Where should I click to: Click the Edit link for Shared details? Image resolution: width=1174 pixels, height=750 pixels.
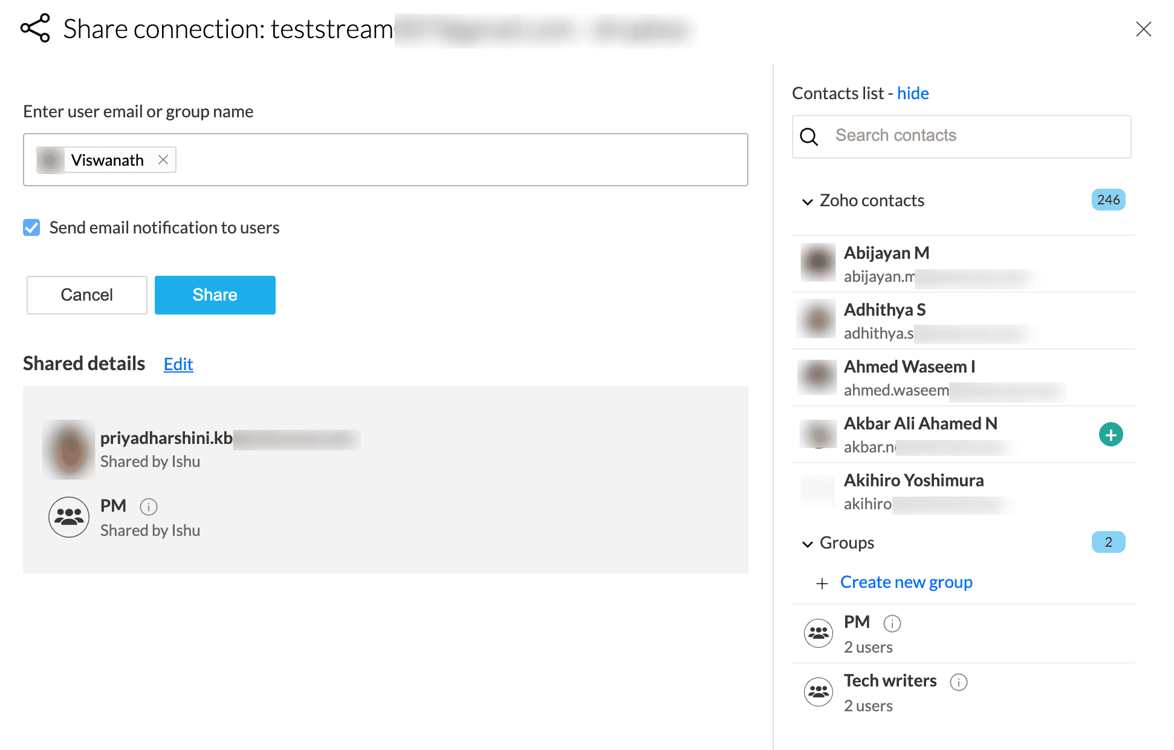tap(178, 364)
